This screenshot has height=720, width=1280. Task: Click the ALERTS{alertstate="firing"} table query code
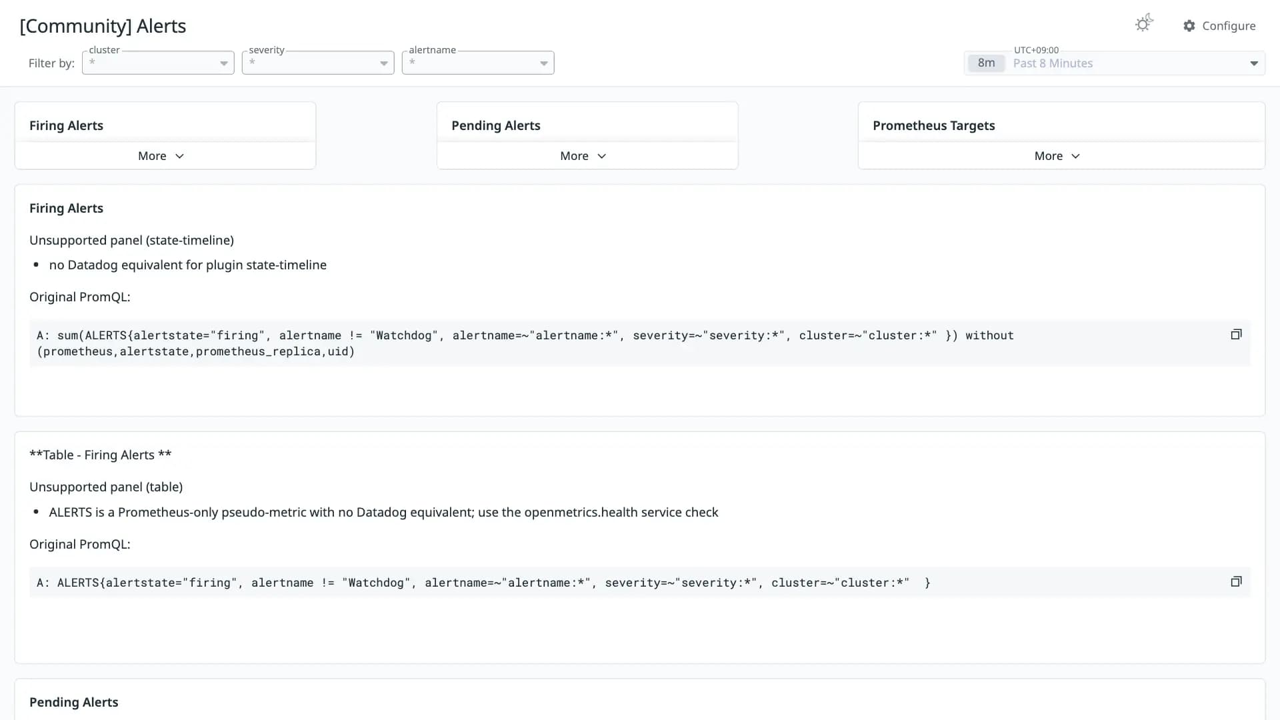click(x=640, y=583)
